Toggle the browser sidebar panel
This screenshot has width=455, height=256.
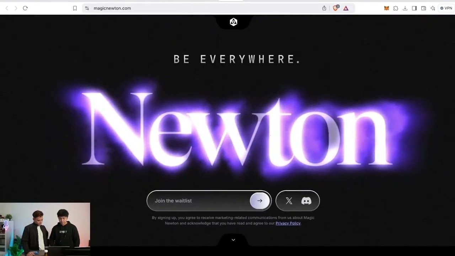414,8
